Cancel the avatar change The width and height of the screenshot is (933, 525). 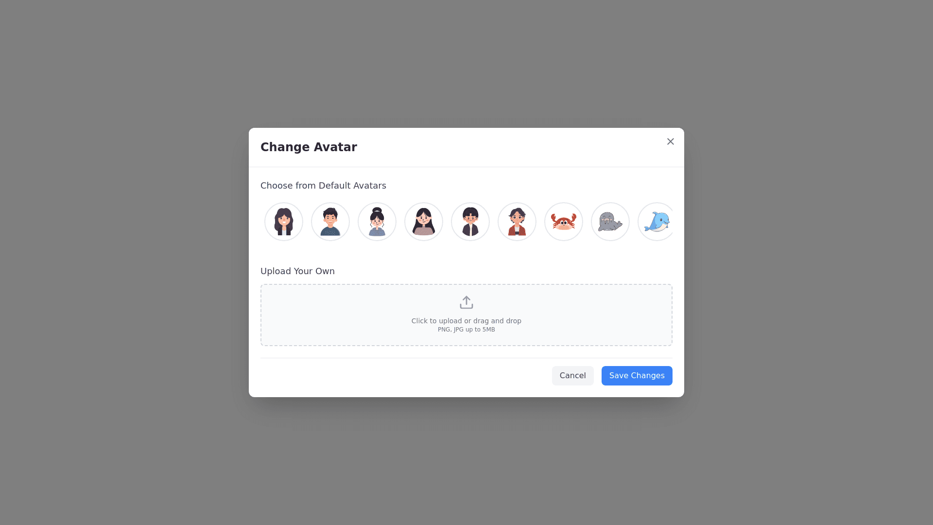coord(572,376)
